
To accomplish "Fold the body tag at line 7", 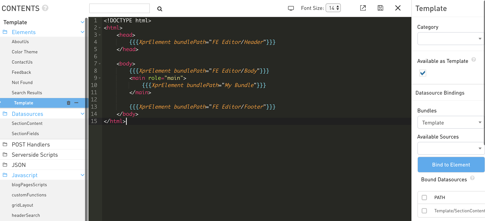I will 100,64.
